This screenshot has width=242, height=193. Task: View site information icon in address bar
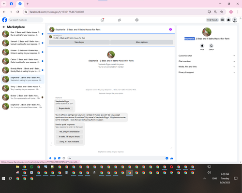pos(26,12)
